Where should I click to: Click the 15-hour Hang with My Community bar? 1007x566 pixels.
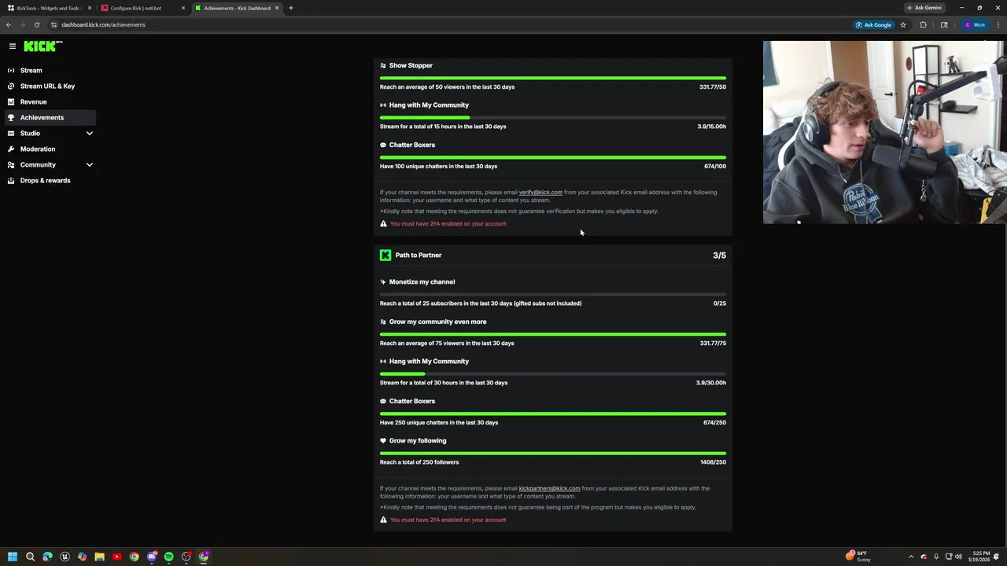pos(553,117)
